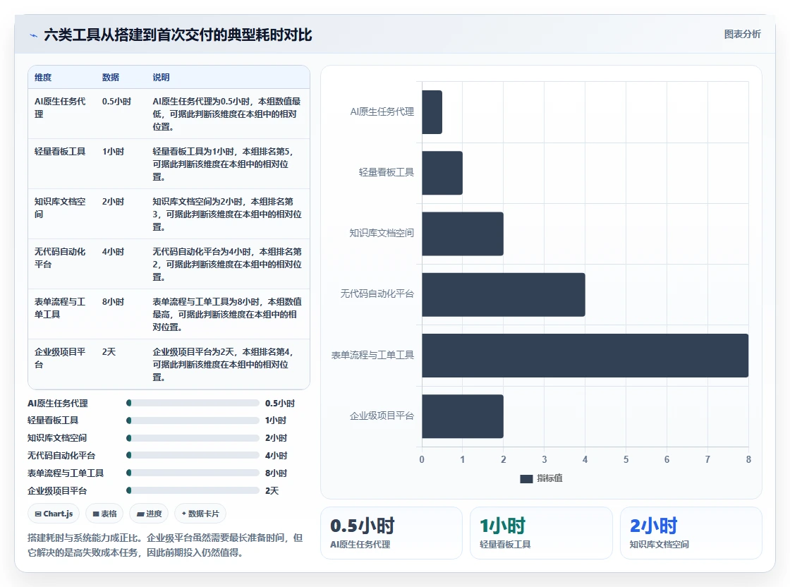This screenshot has width=790, height=587.
Task: Click the 说明 column header
Action: click(162, 78)
